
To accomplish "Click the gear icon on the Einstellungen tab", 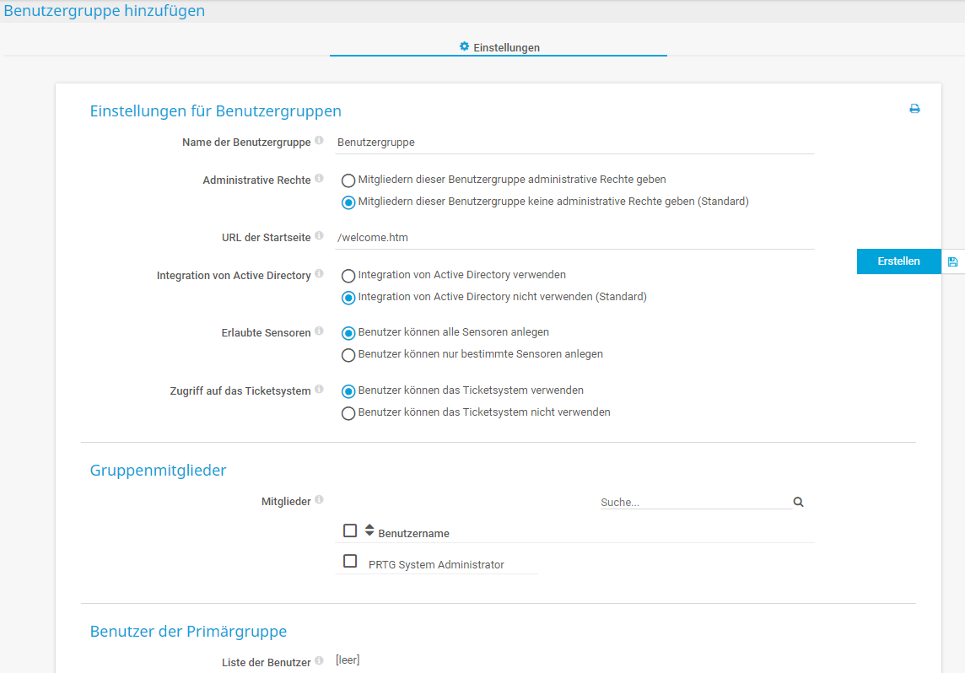I will pyautogui.click(x=463, y=47).
